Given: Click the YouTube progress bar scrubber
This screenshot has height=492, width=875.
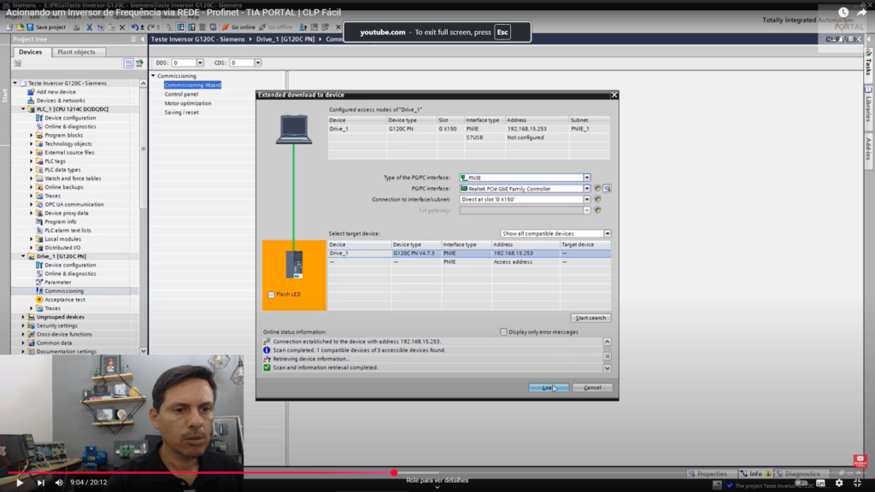Looking at the screenshot, I should (x=394, y=473).
